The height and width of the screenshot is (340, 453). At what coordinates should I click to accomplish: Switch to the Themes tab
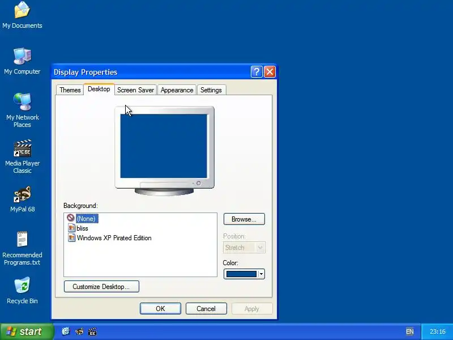[70, 90]
